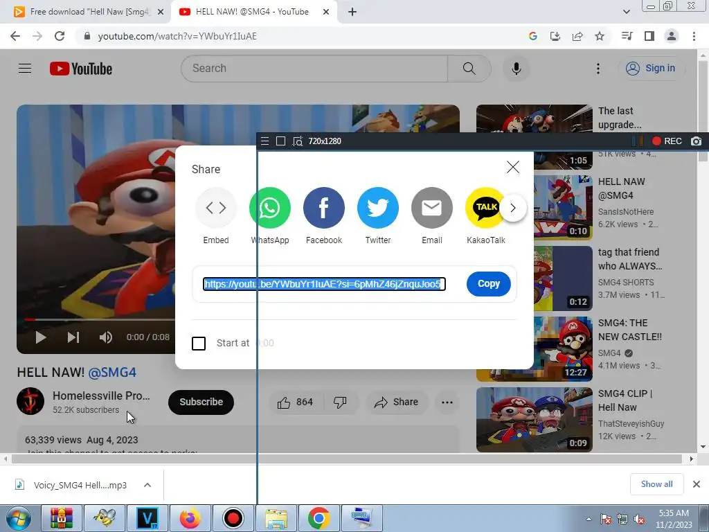Seek on the video progress bar
Screen dimensions: 709x532
click(x=100, y=319)
